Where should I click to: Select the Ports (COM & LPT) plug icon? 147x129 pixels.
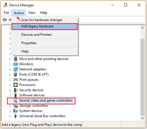click(x=15, y=74)
